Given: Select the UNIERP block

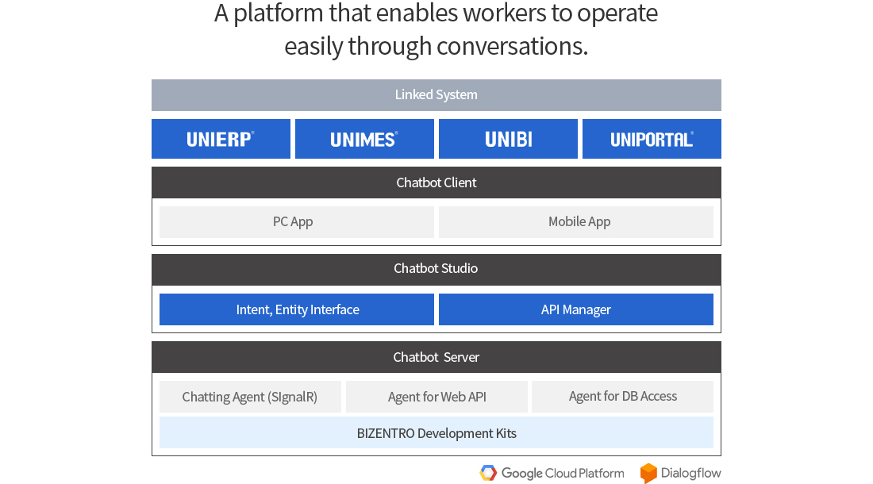Looking at the screenshot, I should pos(221,139).
